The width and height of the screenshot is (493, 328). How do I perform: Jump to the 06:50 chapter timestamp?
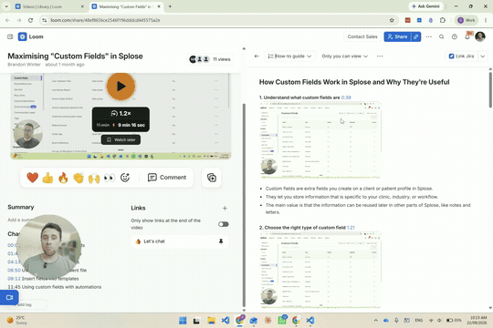tap(14, 271)
